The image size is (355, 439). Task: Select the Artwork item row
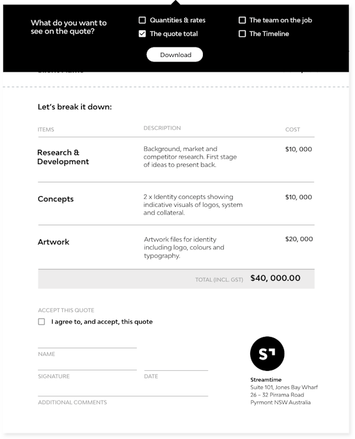tap(176, 247)
